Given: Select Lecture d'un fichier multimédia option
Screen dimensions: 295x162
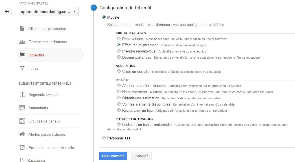Looking at the screenshot, I should click(119, 124).
